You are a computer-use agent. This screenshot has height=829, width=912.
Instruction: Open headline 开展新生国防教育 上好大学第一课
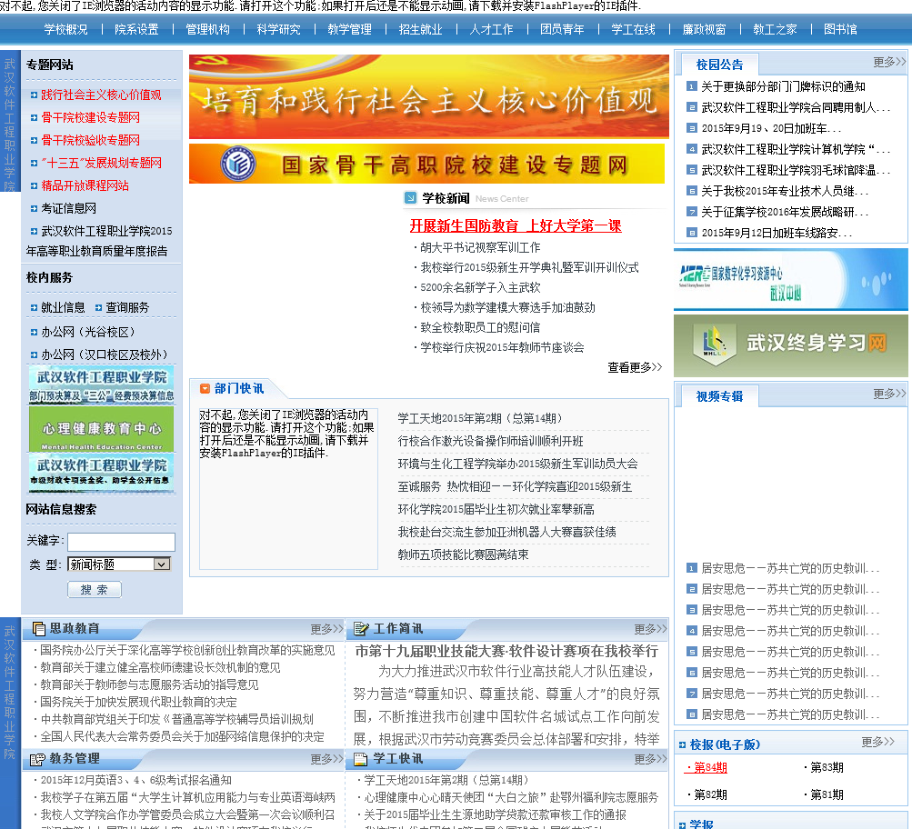point(516,225)
